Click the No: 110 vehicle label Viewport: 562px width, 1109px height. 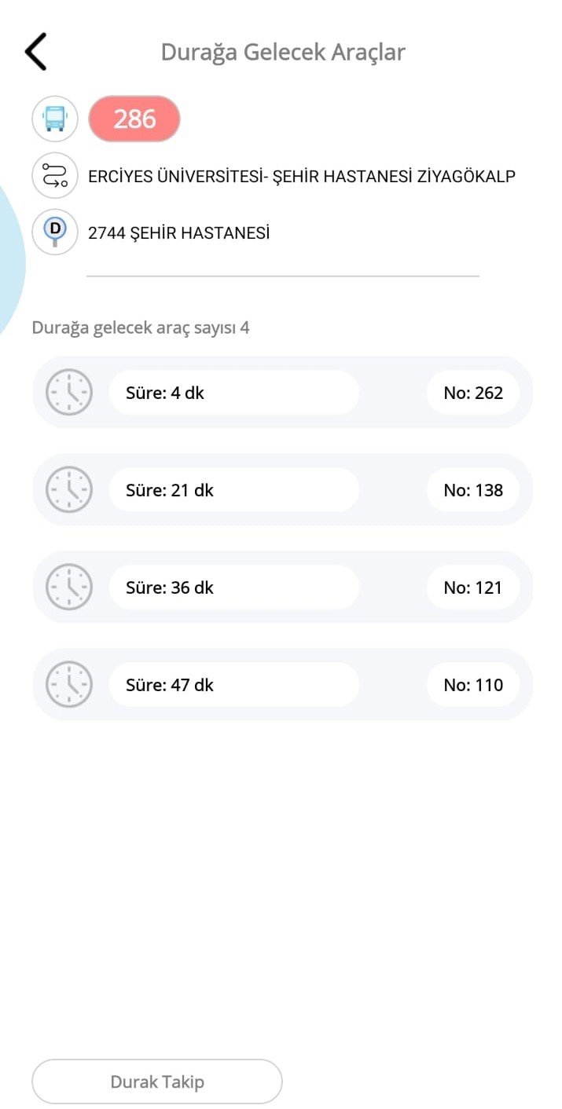point(474,684)
